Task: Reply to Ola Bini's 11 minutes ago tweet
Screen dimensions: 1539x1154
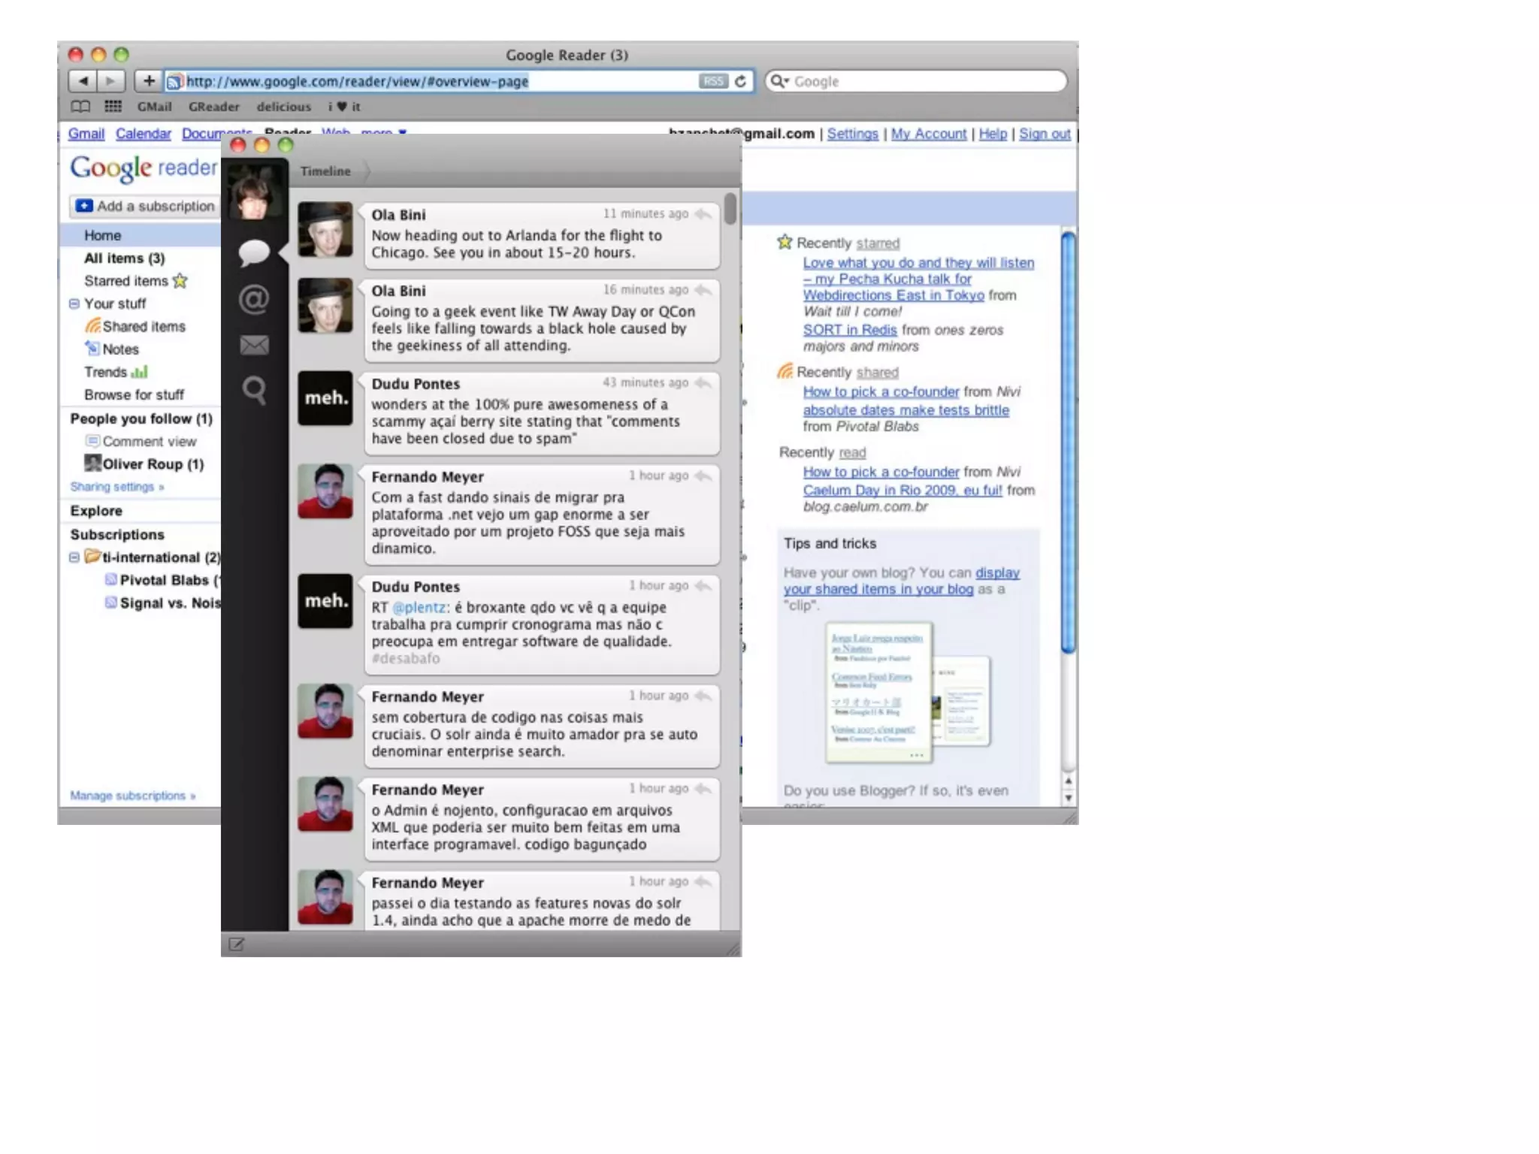Action: [703, 214]
